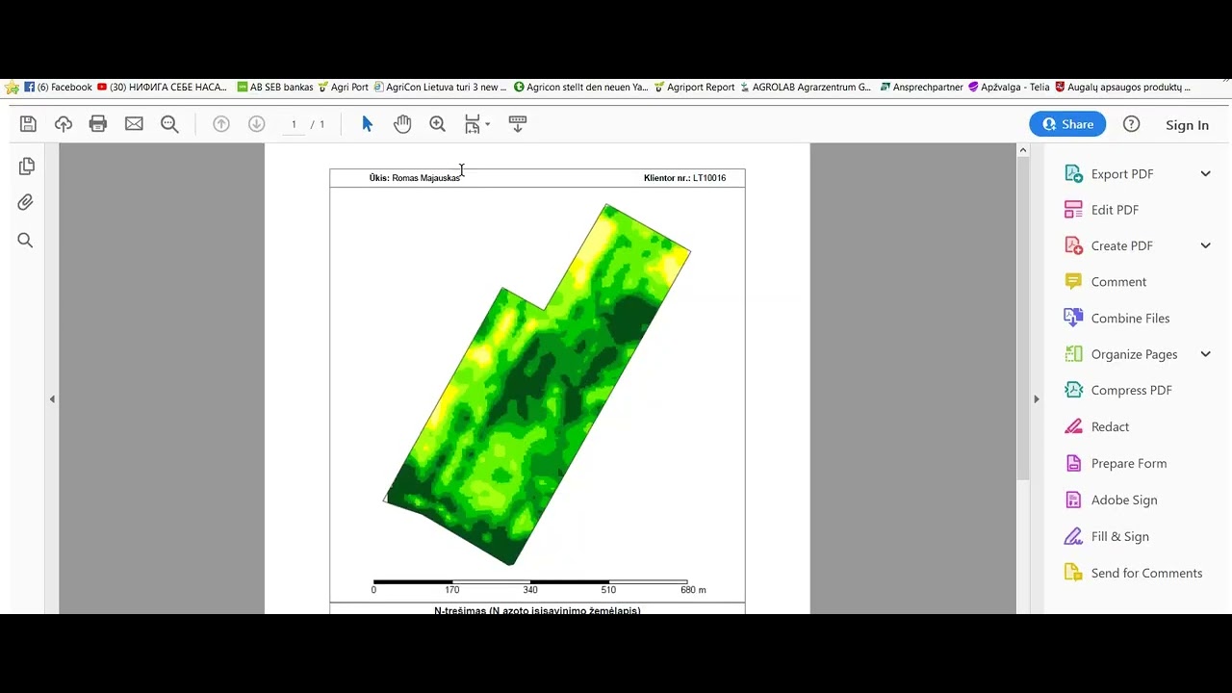Viewport: 1232px width, 693px height.
Task: Open the search panel in left sidebar
Action: click(x=26, y=241)
